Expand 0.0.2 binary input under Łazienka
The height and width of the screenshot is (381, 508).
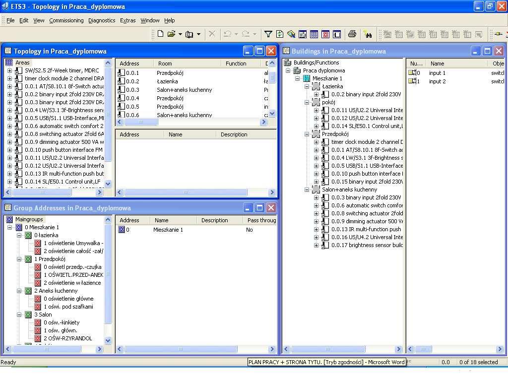316,94
